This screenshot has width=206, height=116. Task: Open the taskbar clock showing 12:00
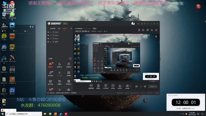[x=192, y=114]
